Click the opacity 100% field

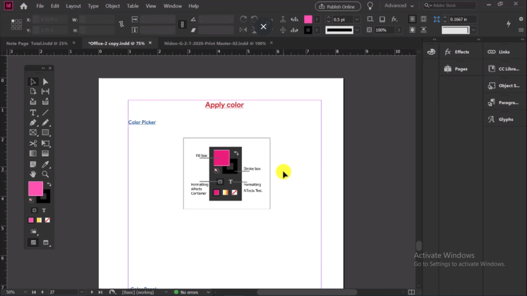click(x=384, y=30)
